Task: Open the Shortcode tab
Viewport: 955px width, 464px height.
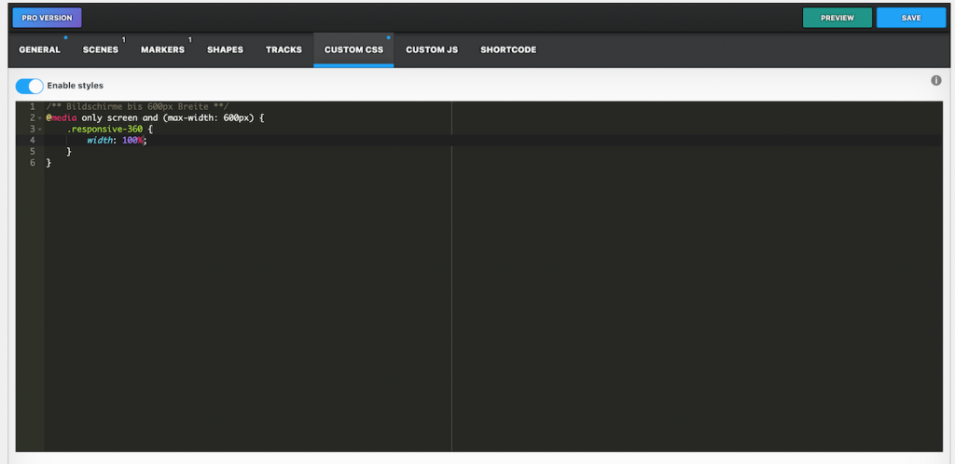Action: 508,50
